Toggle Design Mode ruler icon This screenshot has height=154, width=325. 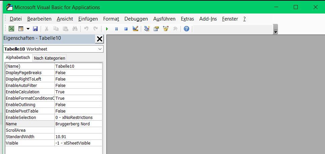pos(135,28)
